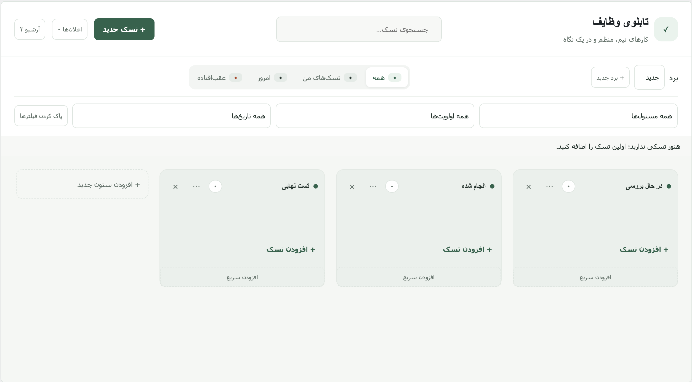Focus the جستجوی تسک search field
Viewport: 692px width, 382px height.
click(359, 29)
